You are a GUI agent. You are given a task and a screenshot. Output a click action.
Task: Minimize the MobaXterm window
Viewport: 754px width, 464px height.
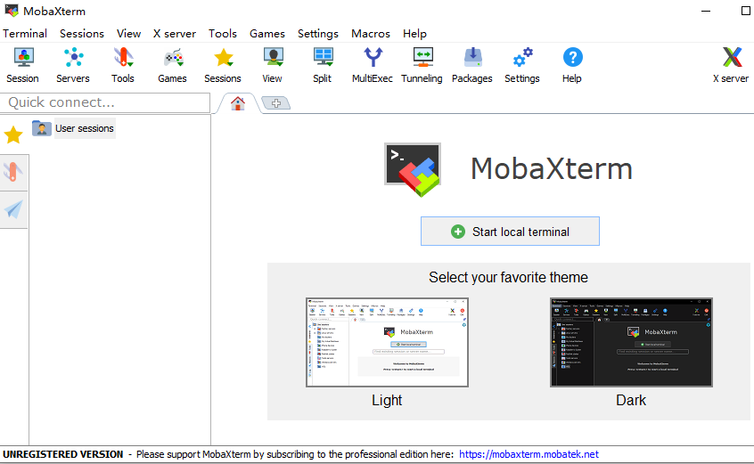(706, 11)
